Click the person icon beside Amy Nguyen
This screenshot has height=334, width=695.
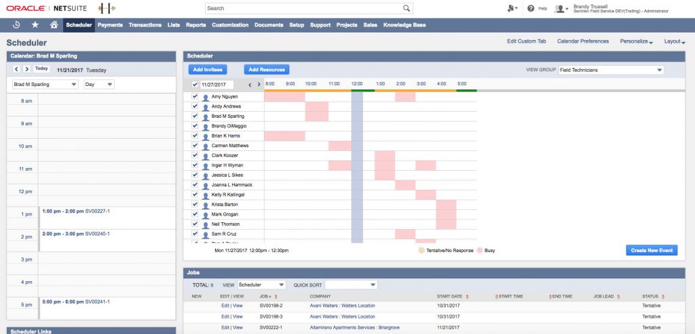[x=205, y=97]
